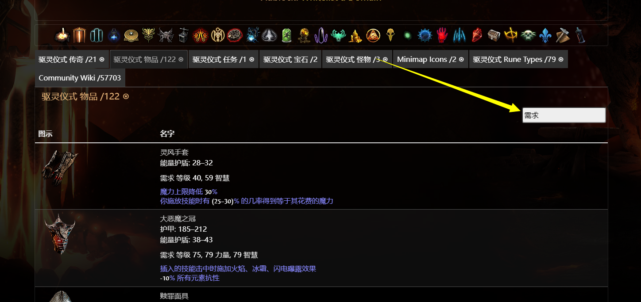Open the treasure chest category icon
641x302 pixels.
click(493, 35)
